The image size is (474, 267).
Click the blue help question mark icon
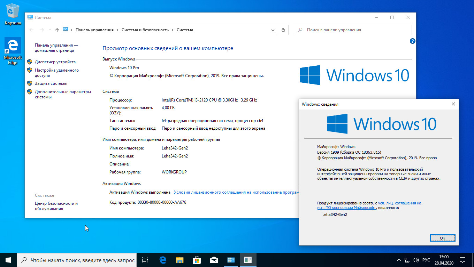(412, 41)
